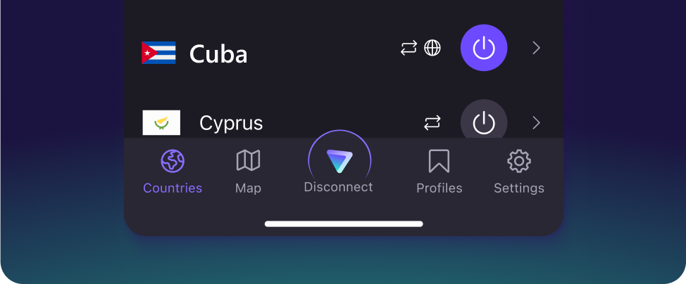
Task: Toggle the purple power button for Cuba
Action: (x=484, y=48)
